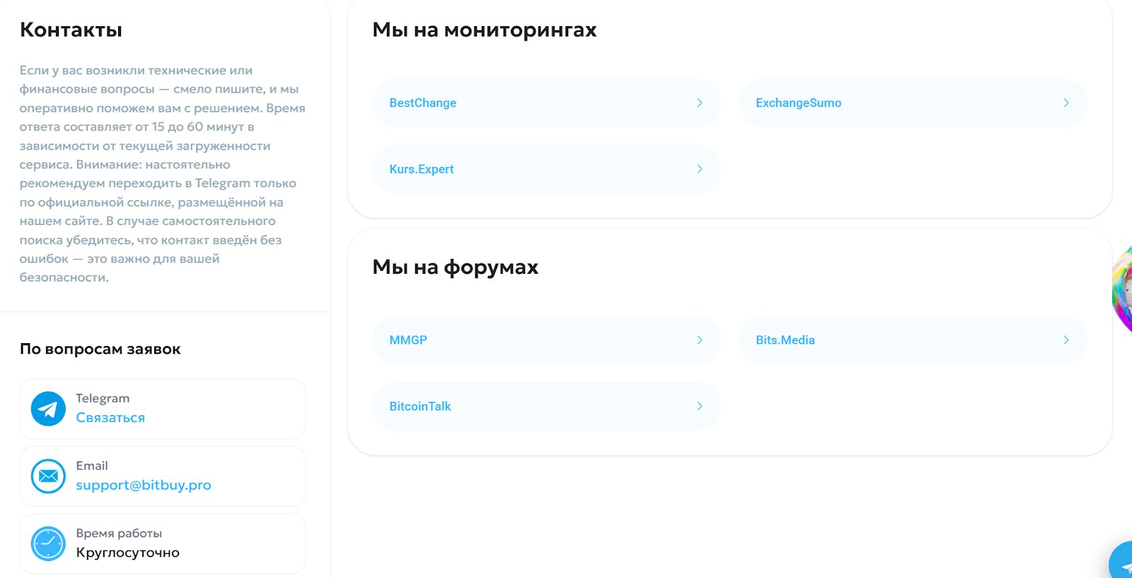Screen dimensions: 1132x578
Task: Open the Bits.Media forum link
Action: 913,340
